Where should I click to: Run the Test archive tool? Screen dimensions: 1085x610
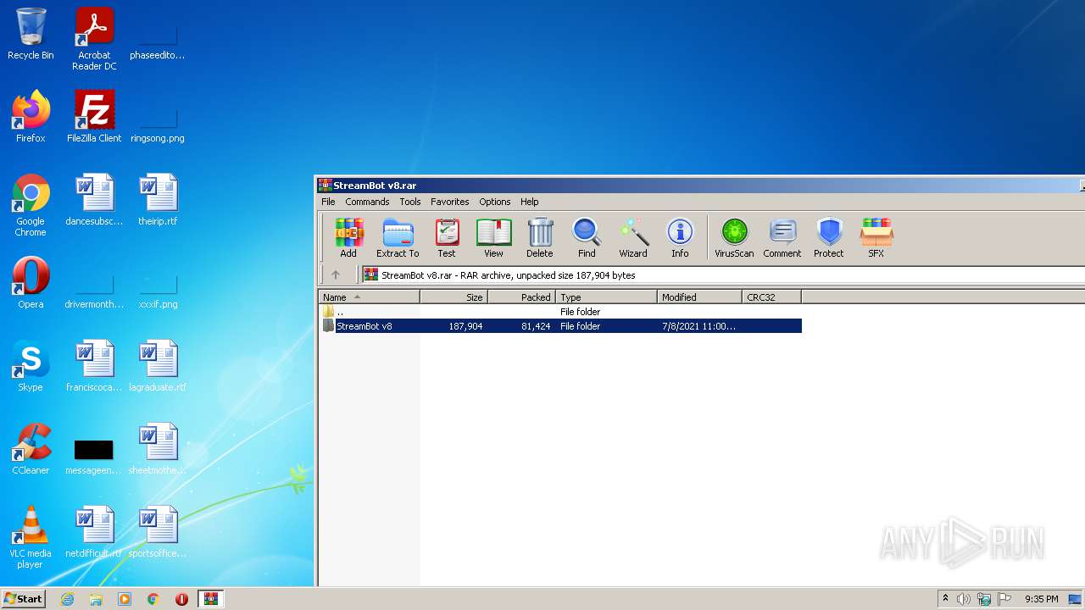pyautogui.click(x=447, y=238)
